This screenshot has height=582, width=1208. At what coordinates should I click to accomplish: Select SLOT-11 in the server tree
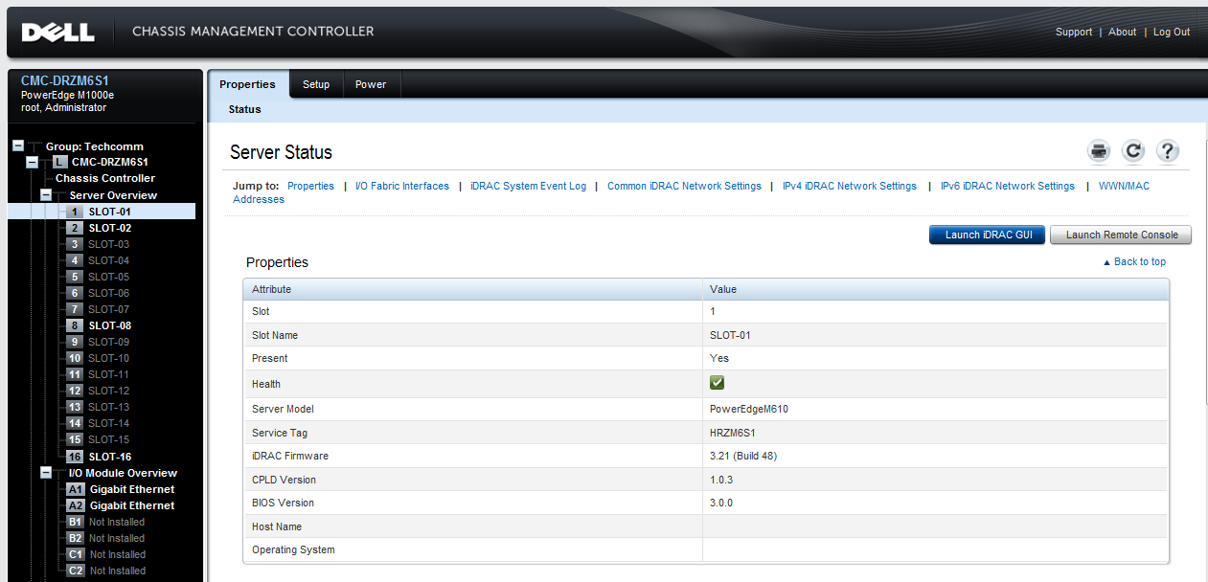click(x=109, y=374)
